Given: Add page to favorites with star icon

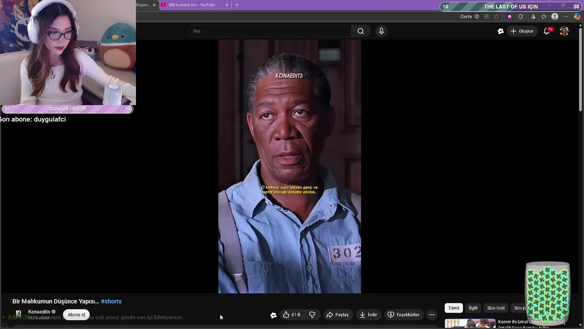Looking at the screenshot, I should click(x=496, y=16).
